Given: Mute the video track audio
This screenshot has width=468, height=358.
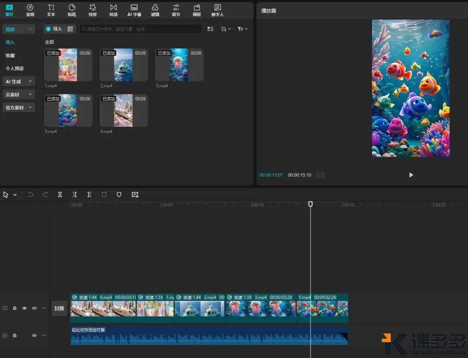Looking at the screenshot, I should 34,308.
